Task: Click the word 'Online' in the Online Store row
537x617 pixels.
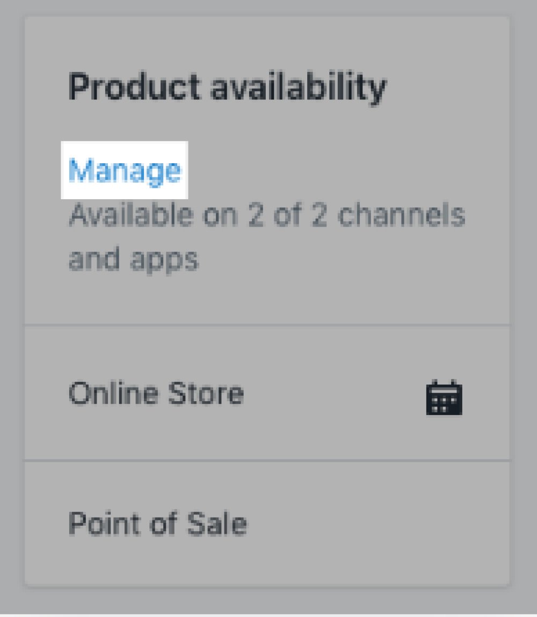Action: click(114, 393)
